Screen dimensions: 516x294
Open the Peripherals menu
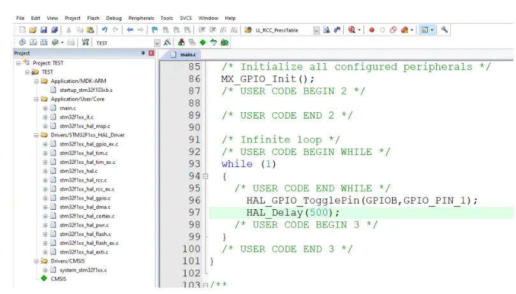(141, 18)
